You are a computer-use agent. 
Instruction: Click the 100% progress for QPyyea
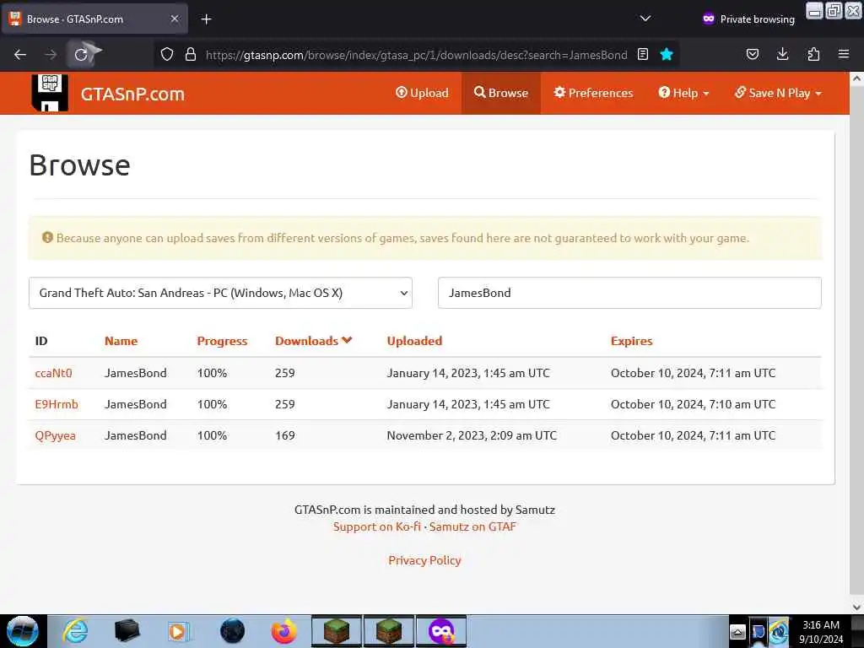point(212,436)
